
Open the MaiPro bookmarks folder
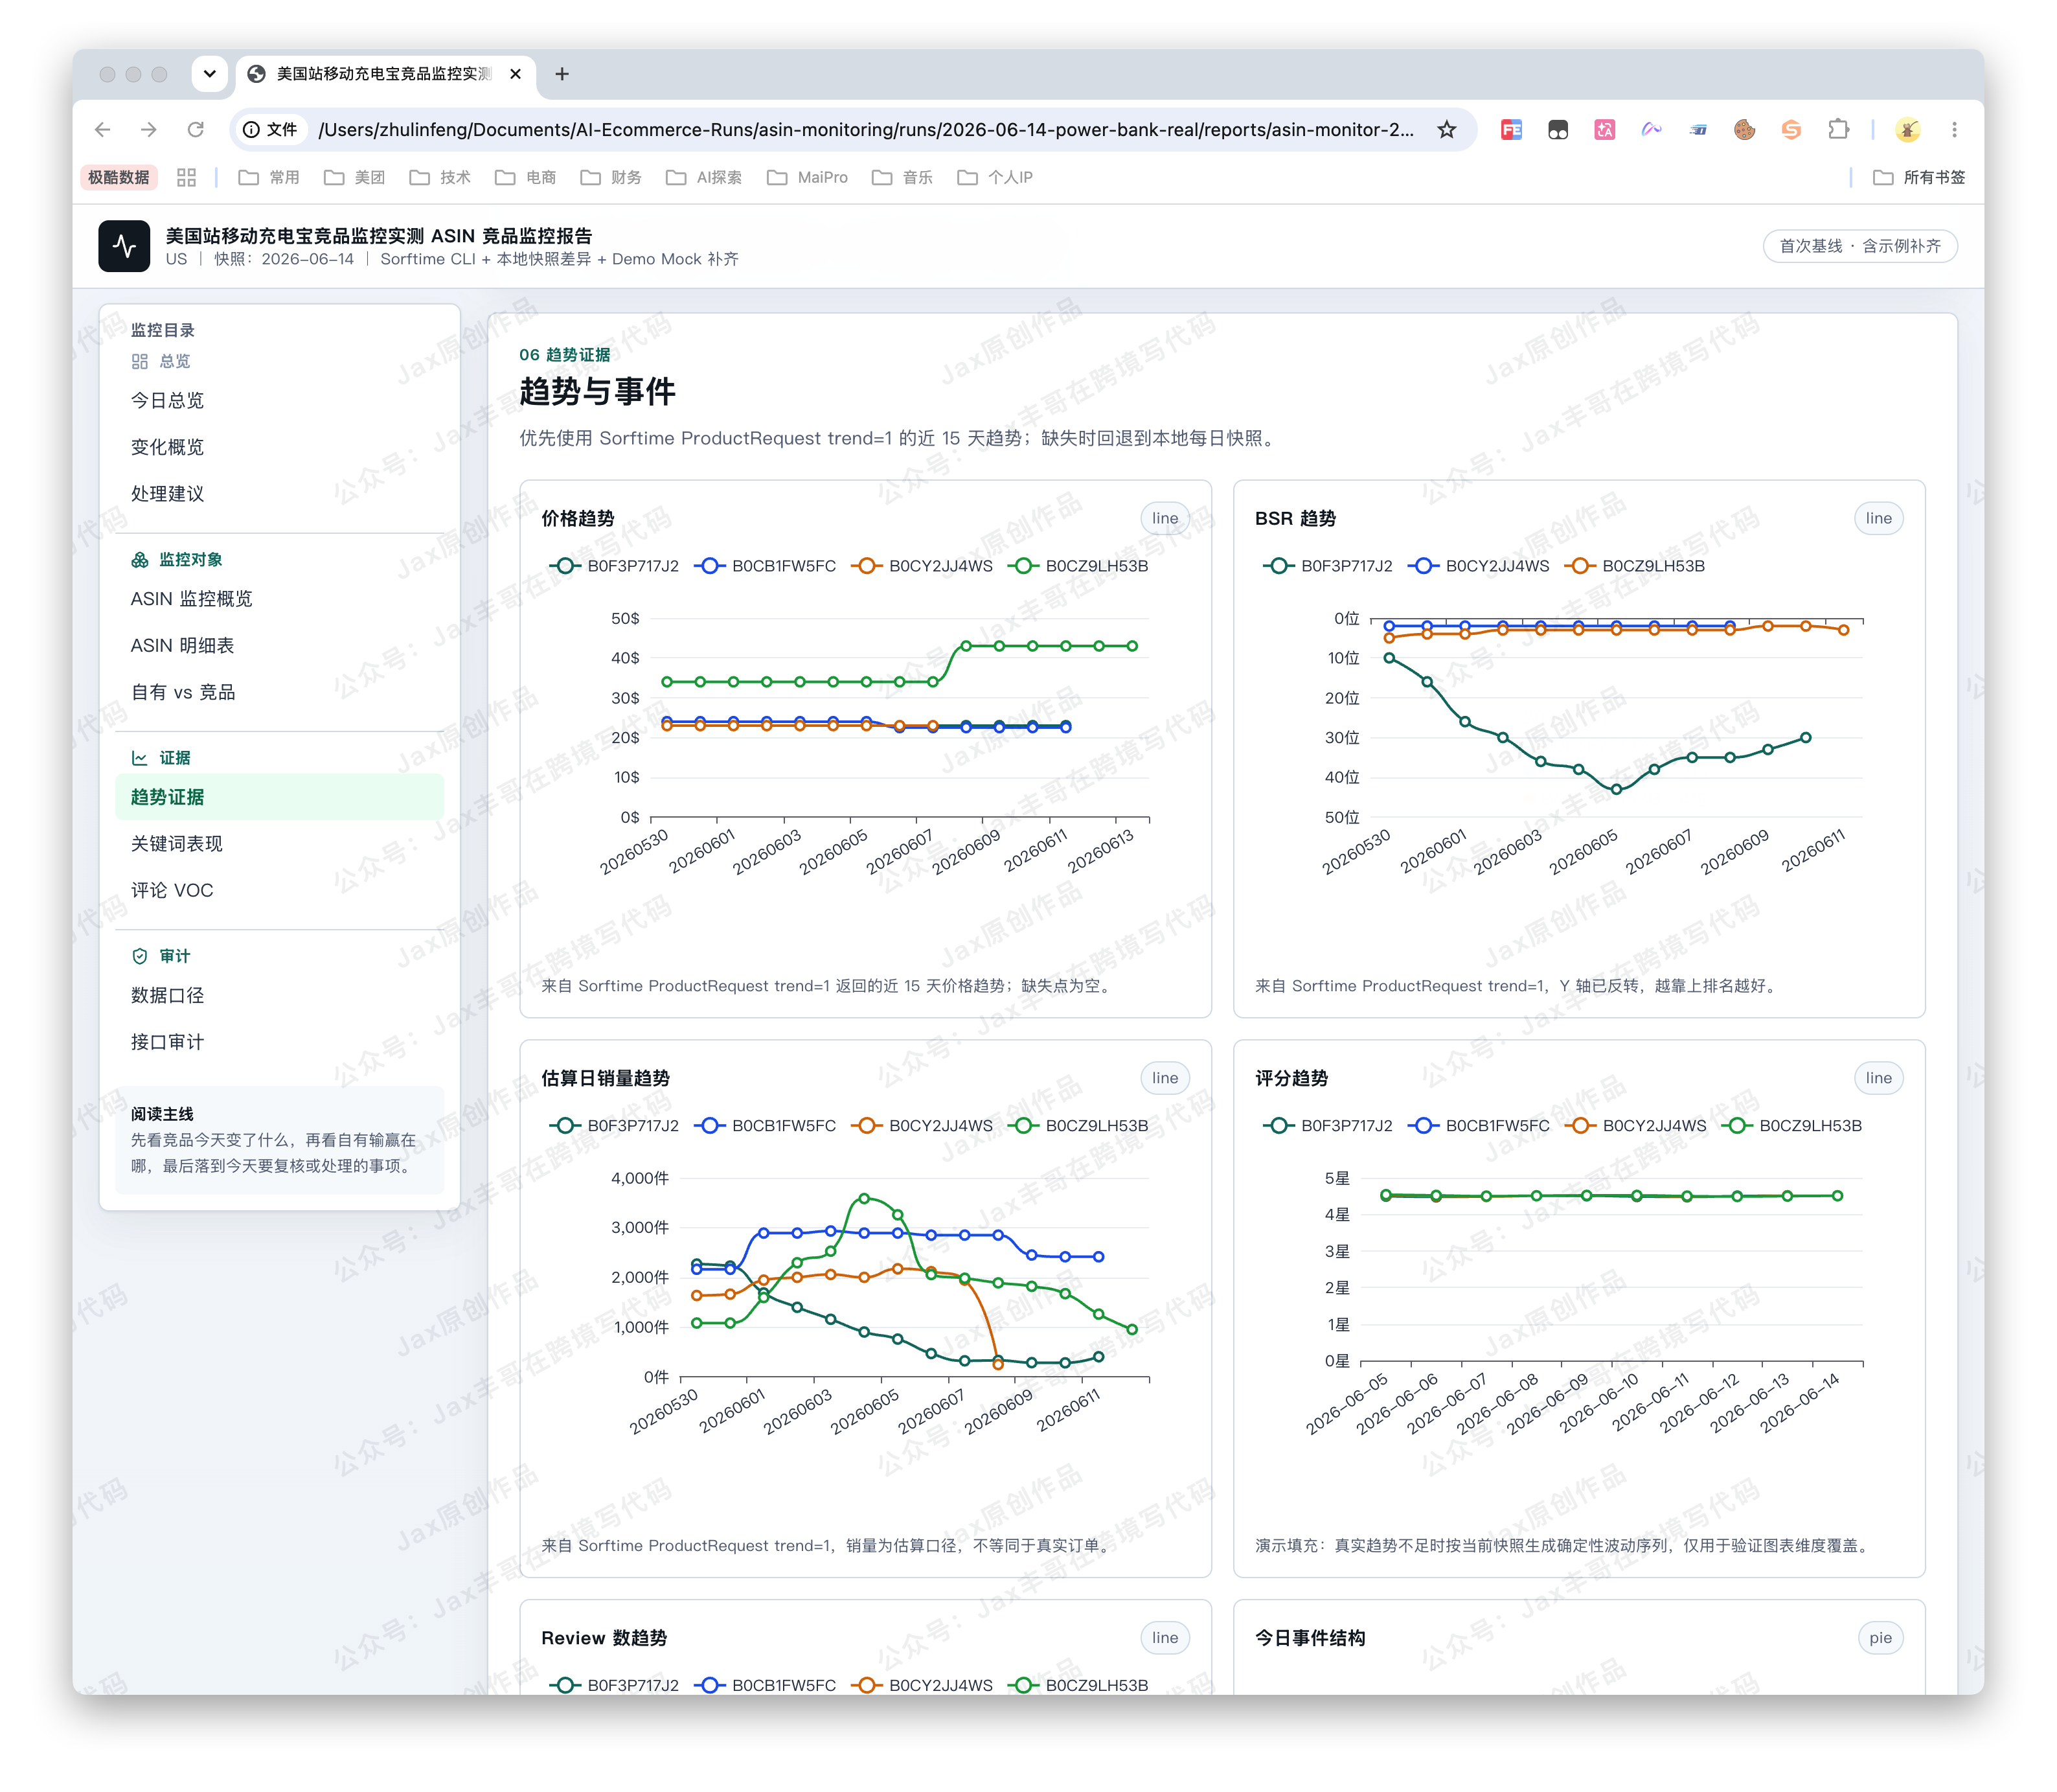[808, 177]
